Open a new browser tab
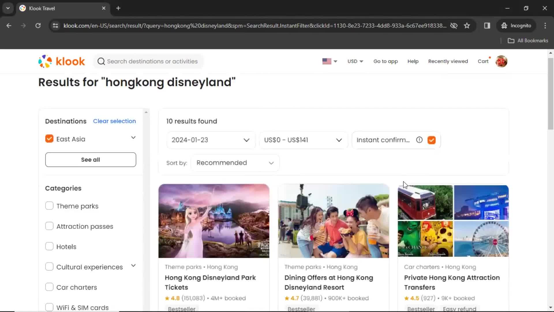554x312 pixels. click(118, 8)
